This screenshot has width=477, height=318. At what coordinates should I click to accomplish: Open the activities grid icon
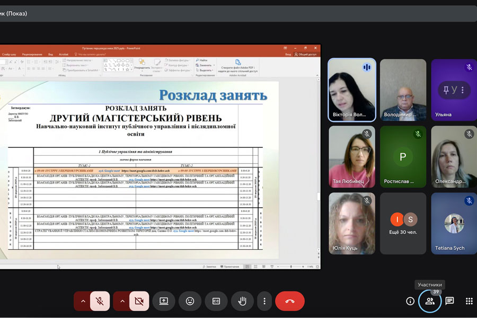tap(469, 301)
